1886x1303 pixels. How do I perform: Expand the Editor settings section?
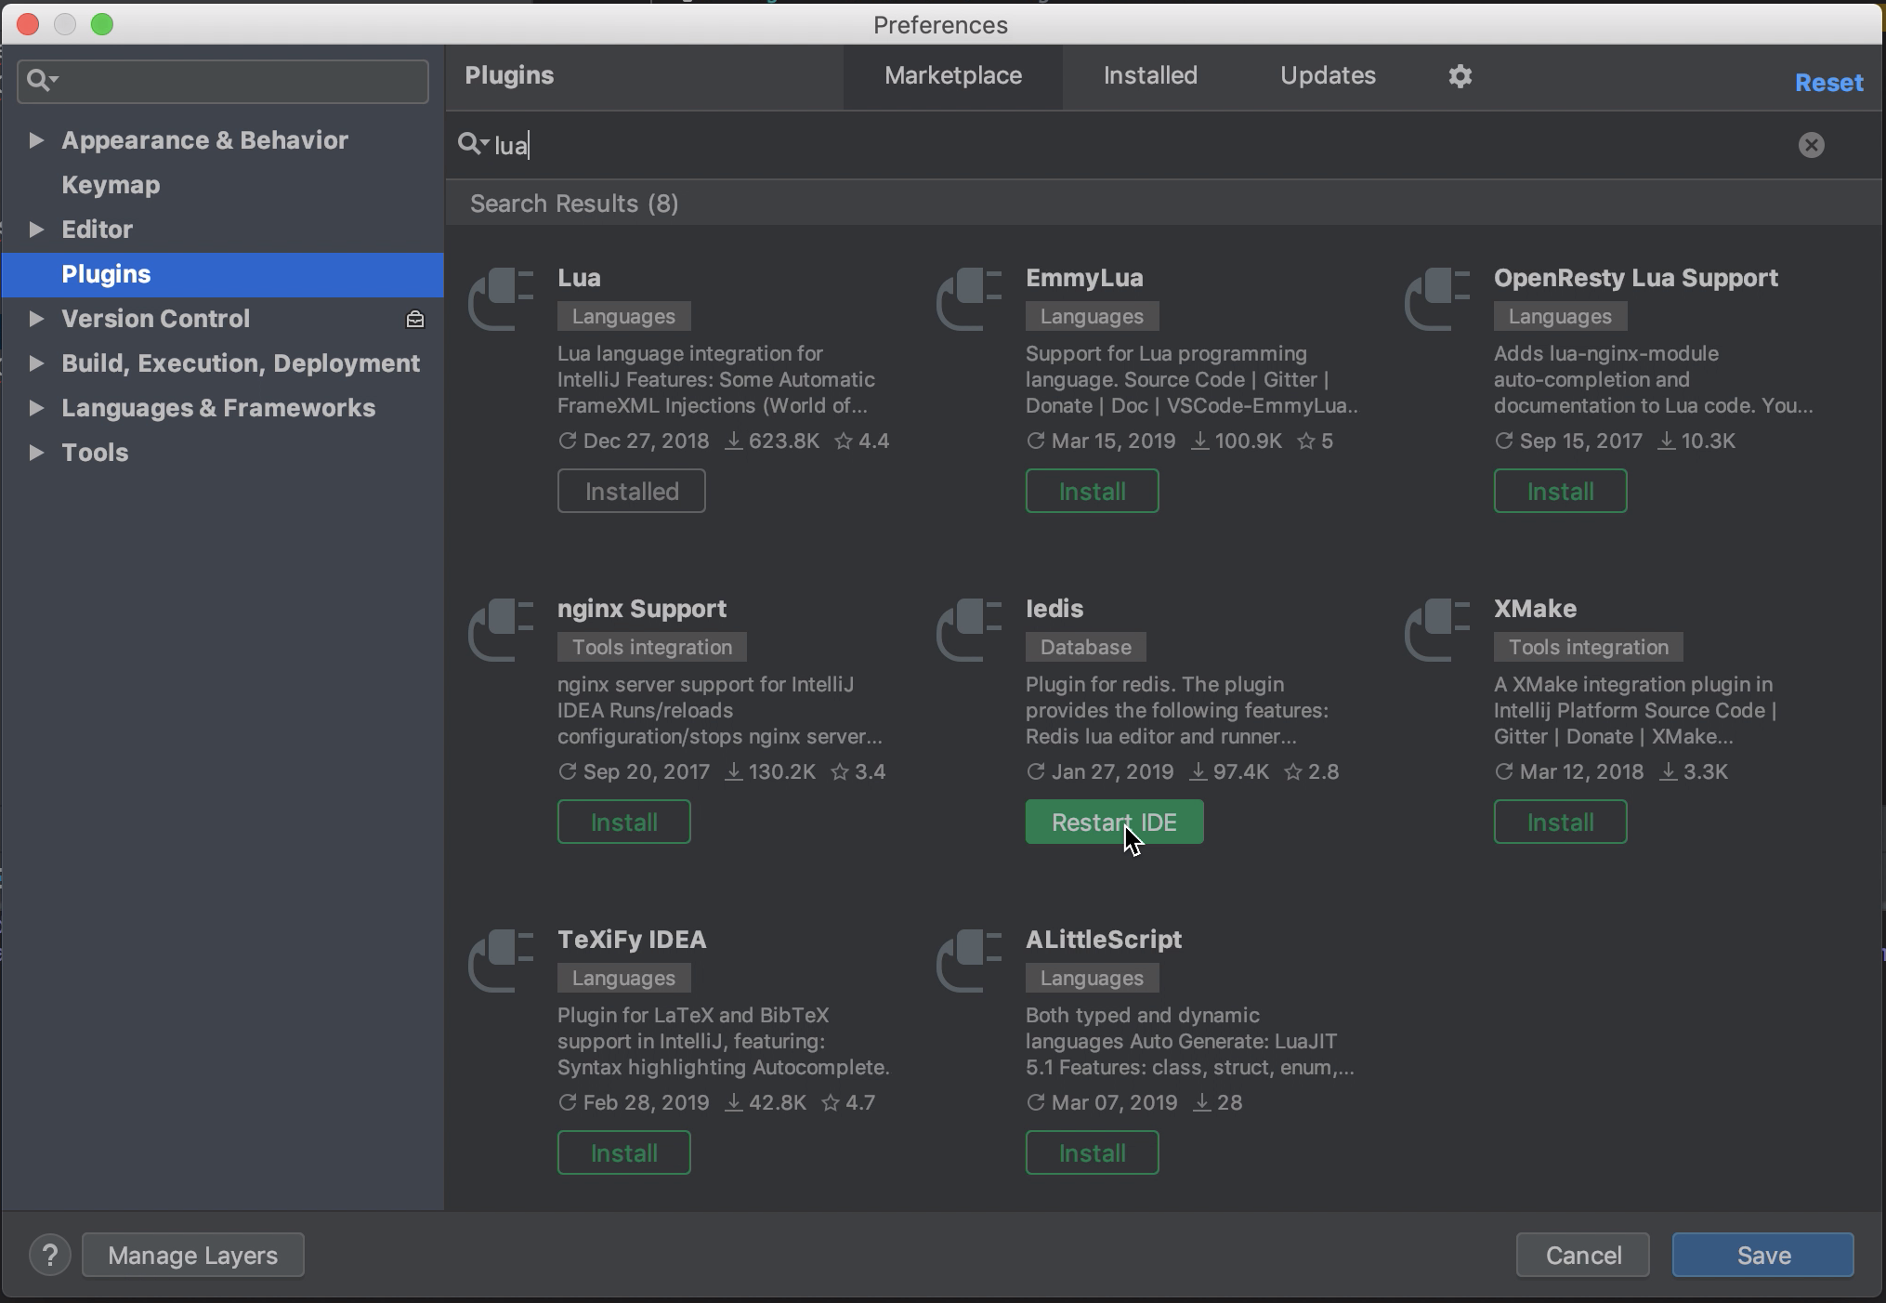point(36,230)
